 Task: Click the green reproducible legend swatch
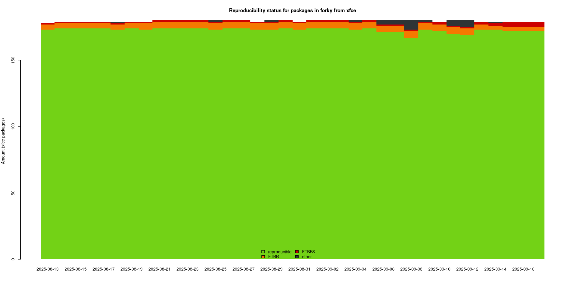[x=263, y=252]
